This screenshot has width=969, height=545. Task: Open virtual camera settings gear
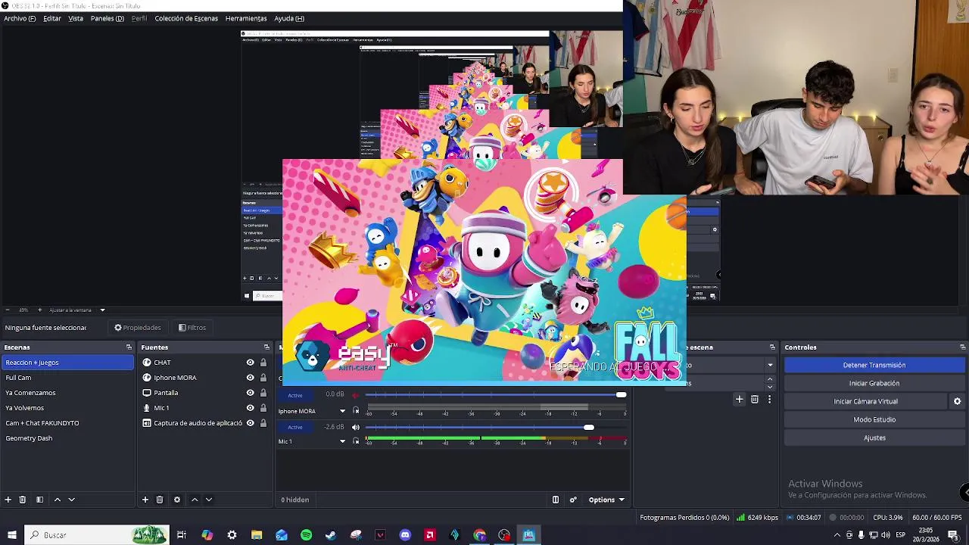(x=957, y=401)
